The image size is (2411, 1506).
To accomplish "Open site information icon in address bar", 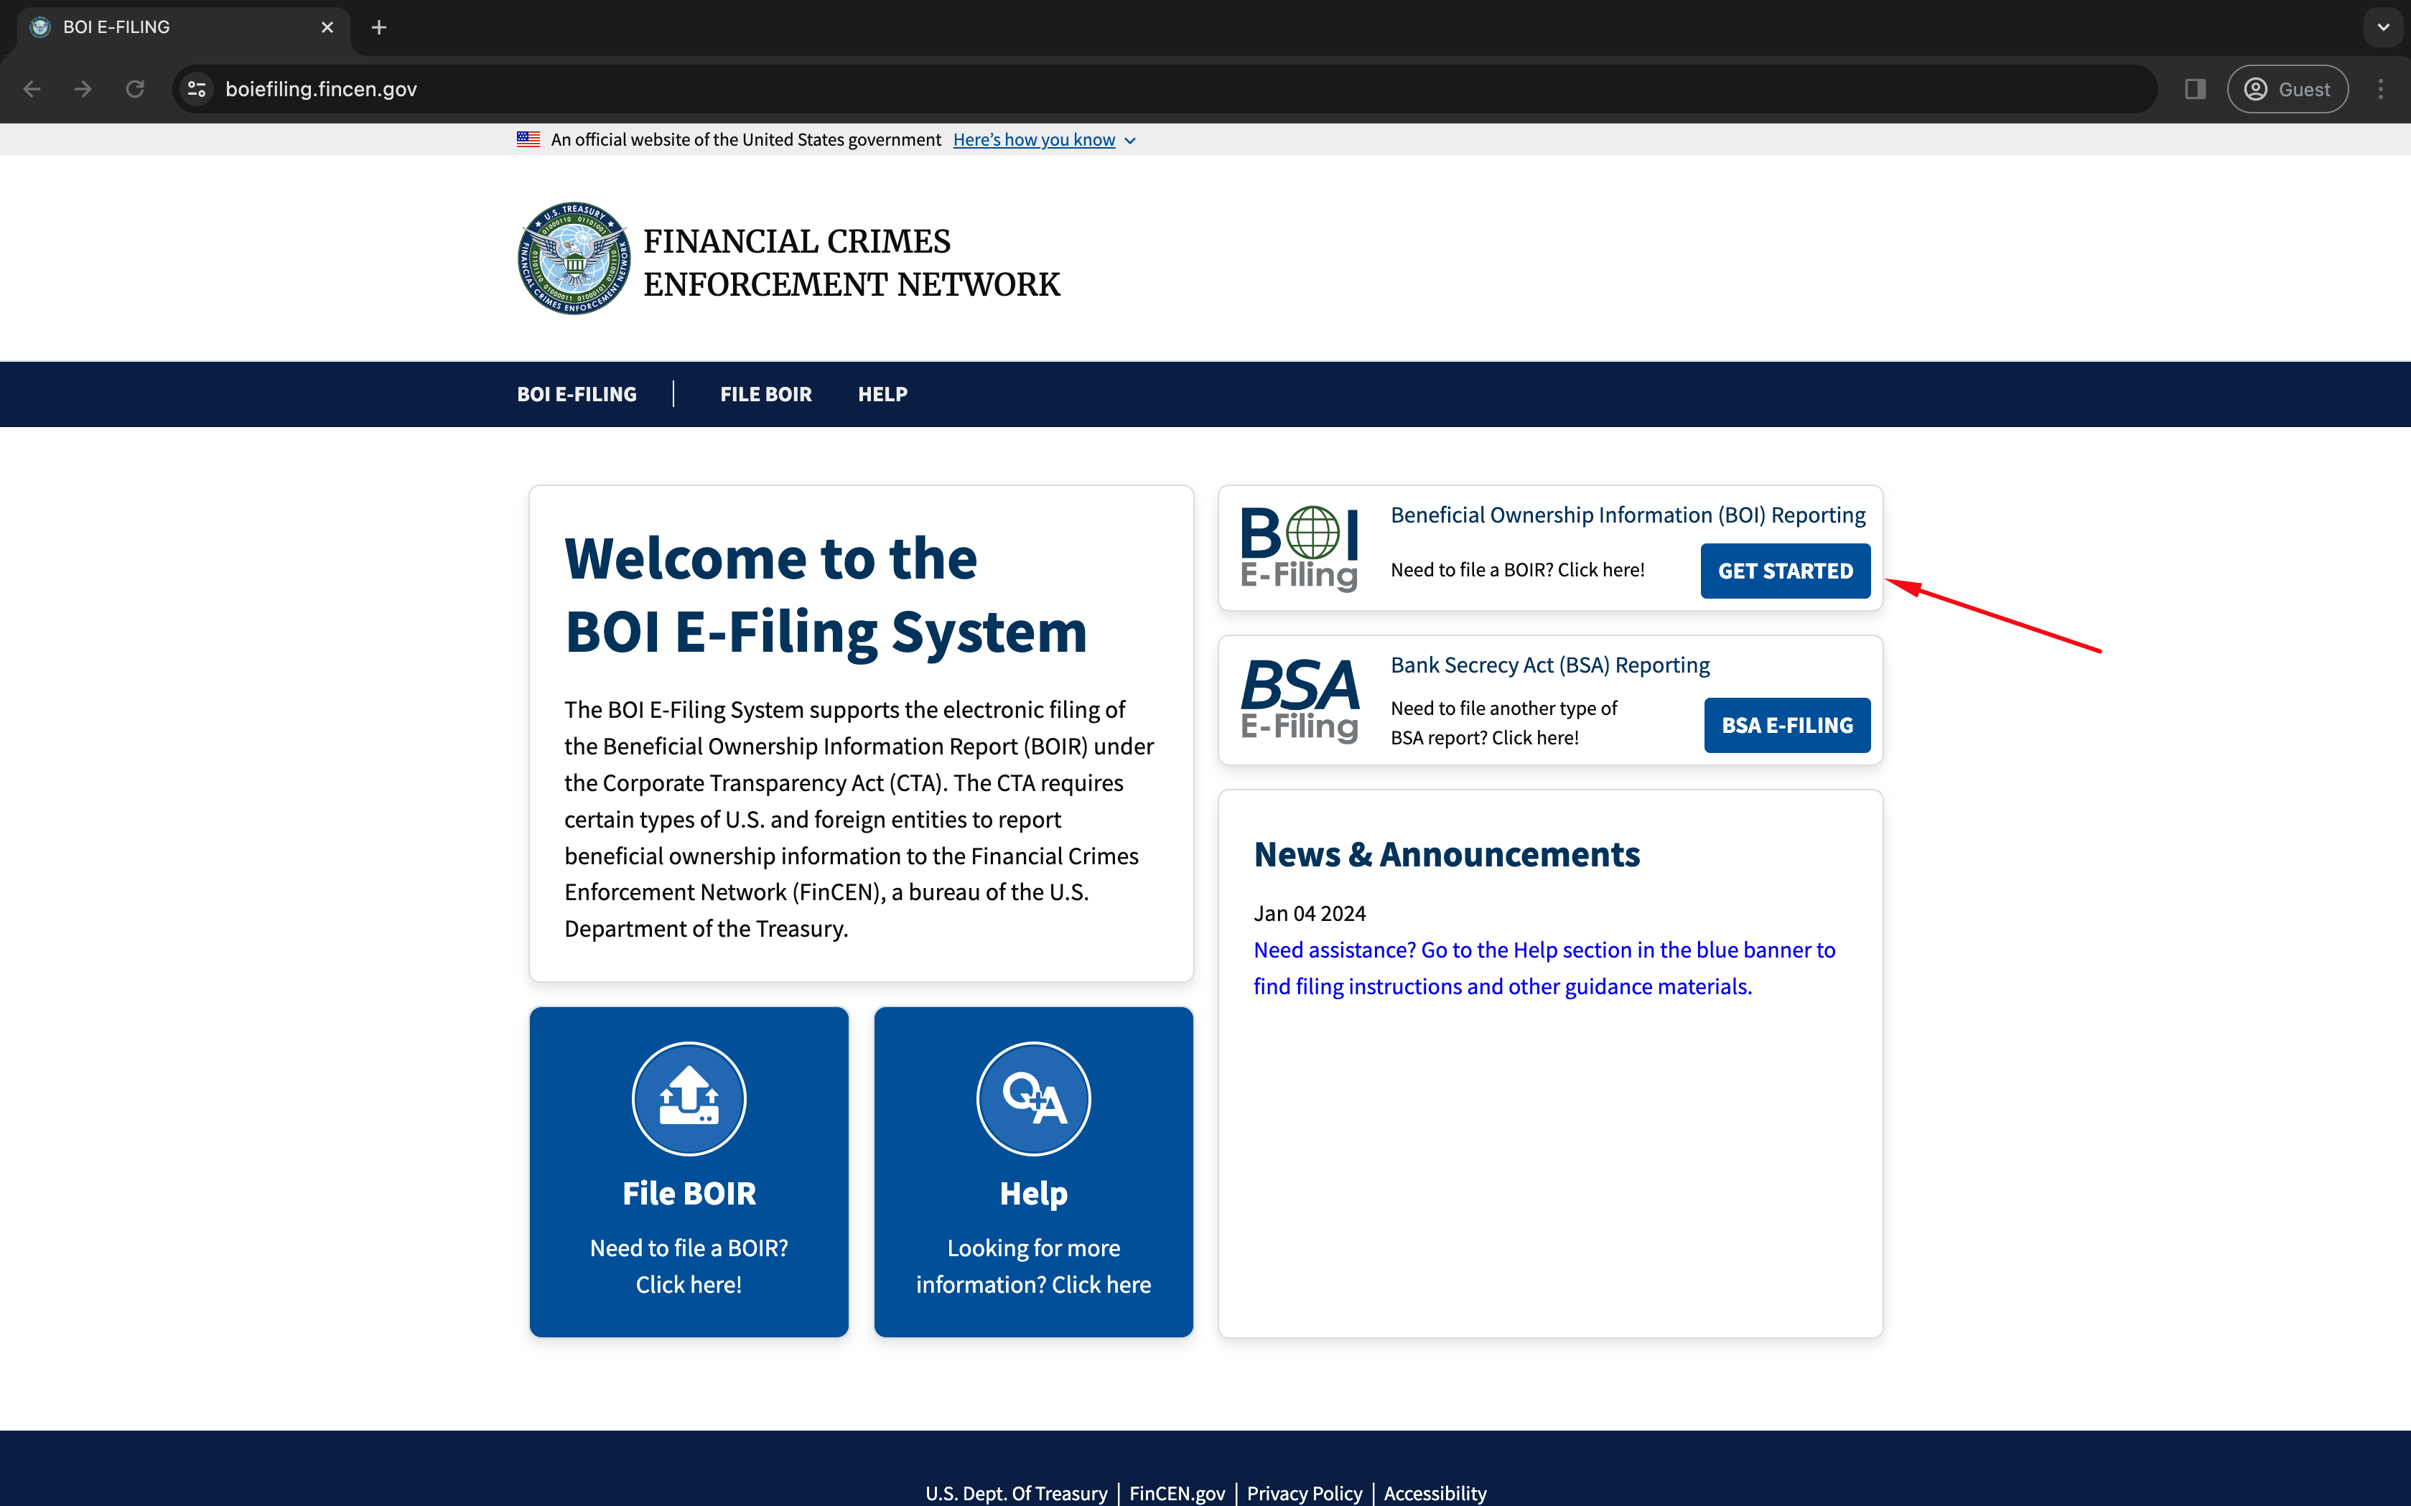I will (x=197, y=90).
